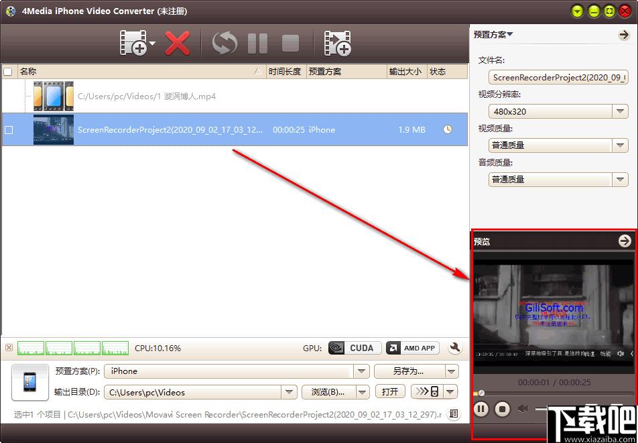The height and width of the screenshot is (443, 638).
Task: Sort by 输出大小 column header
Action: click(407, 72)
